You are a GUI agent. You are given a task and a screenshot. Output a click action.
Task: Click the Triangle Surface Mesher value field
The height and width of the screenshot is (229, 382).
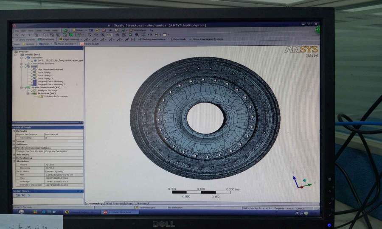point(64,151)
